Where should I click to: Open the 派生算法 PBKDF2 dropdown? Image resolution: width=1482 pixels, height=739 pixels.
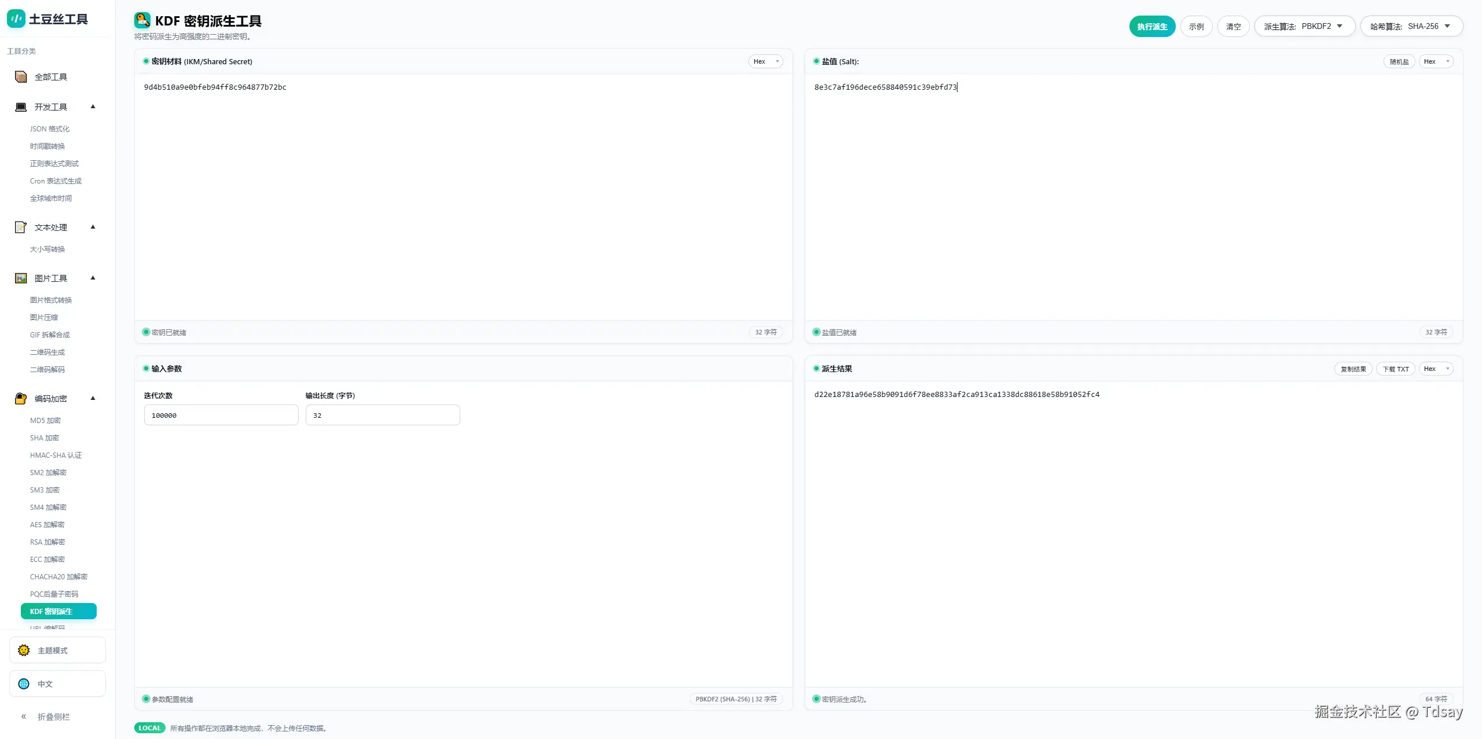pyautogui.click(x=1304, y=27)
